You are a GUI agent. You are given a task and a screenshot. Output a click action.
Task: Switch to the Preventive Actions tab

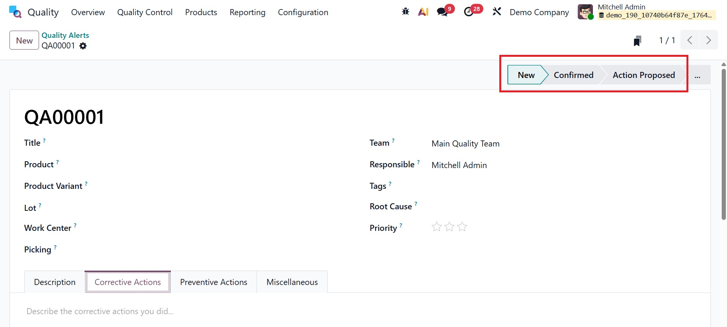[x=213, y=282]
